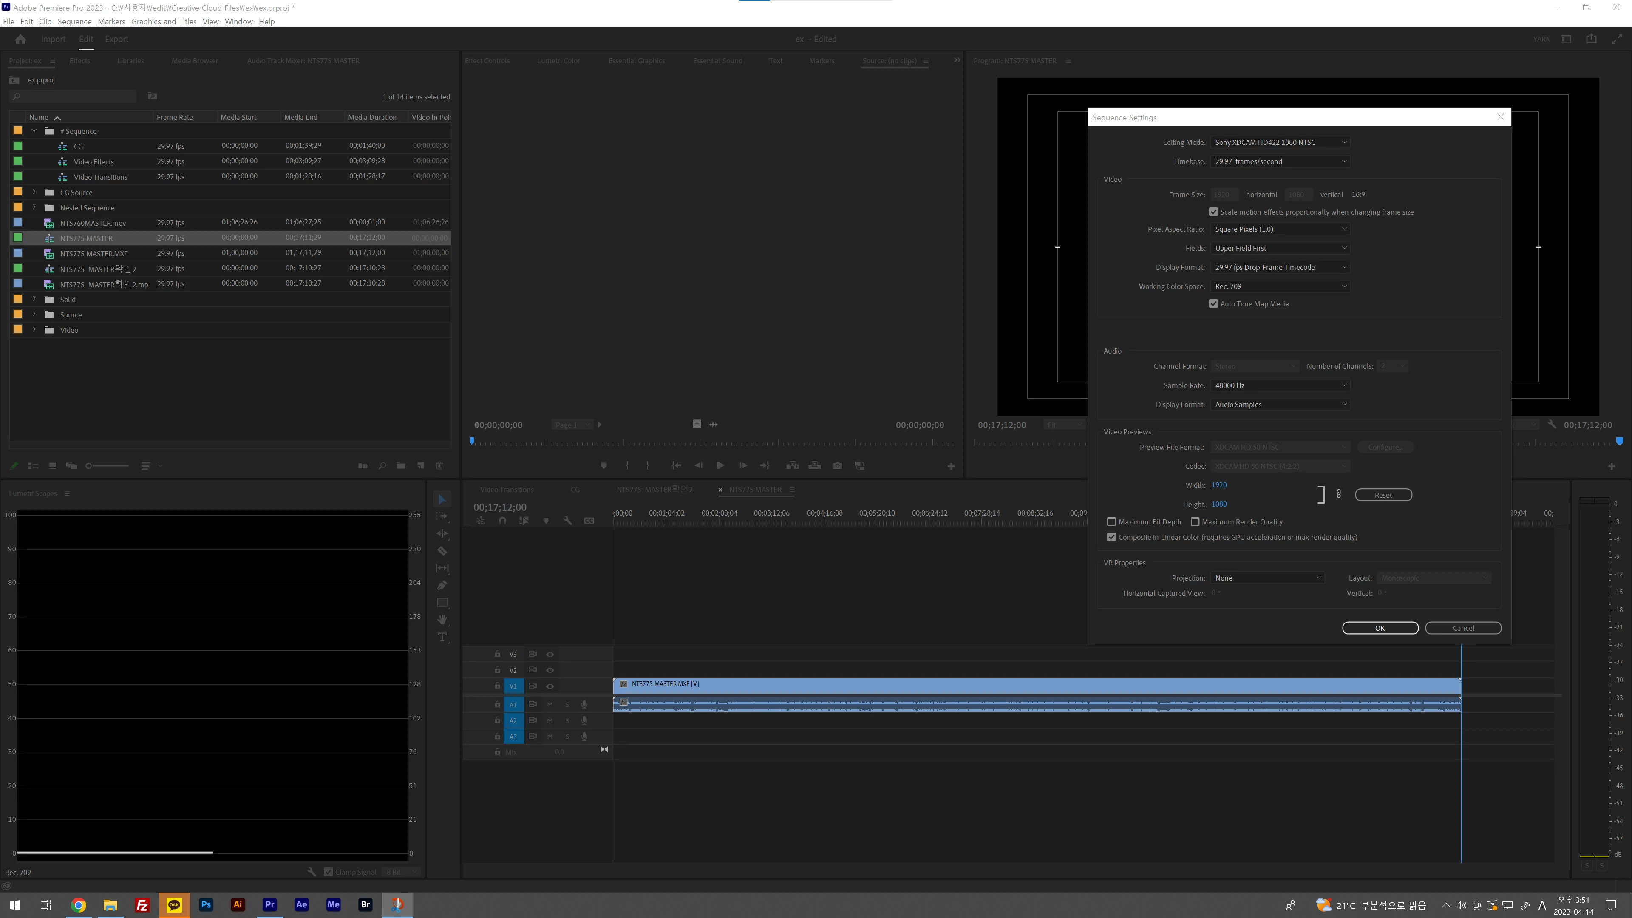Disable Composite in Linear Color option

(x=1111, y=537)
